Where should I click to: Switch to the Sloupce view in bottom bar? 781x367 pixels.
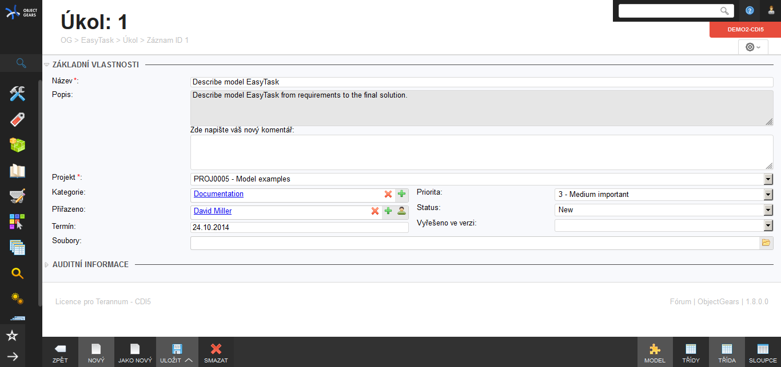point(763,352)
